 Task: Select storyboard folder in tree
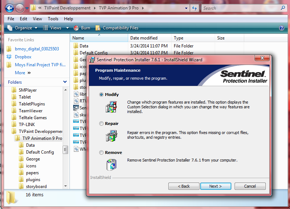point(36,187)
